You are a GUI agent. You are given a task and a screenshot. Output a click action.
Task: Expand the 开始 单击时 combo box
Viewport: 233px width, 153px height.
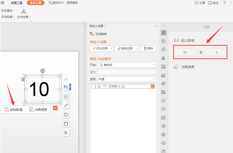127,65
